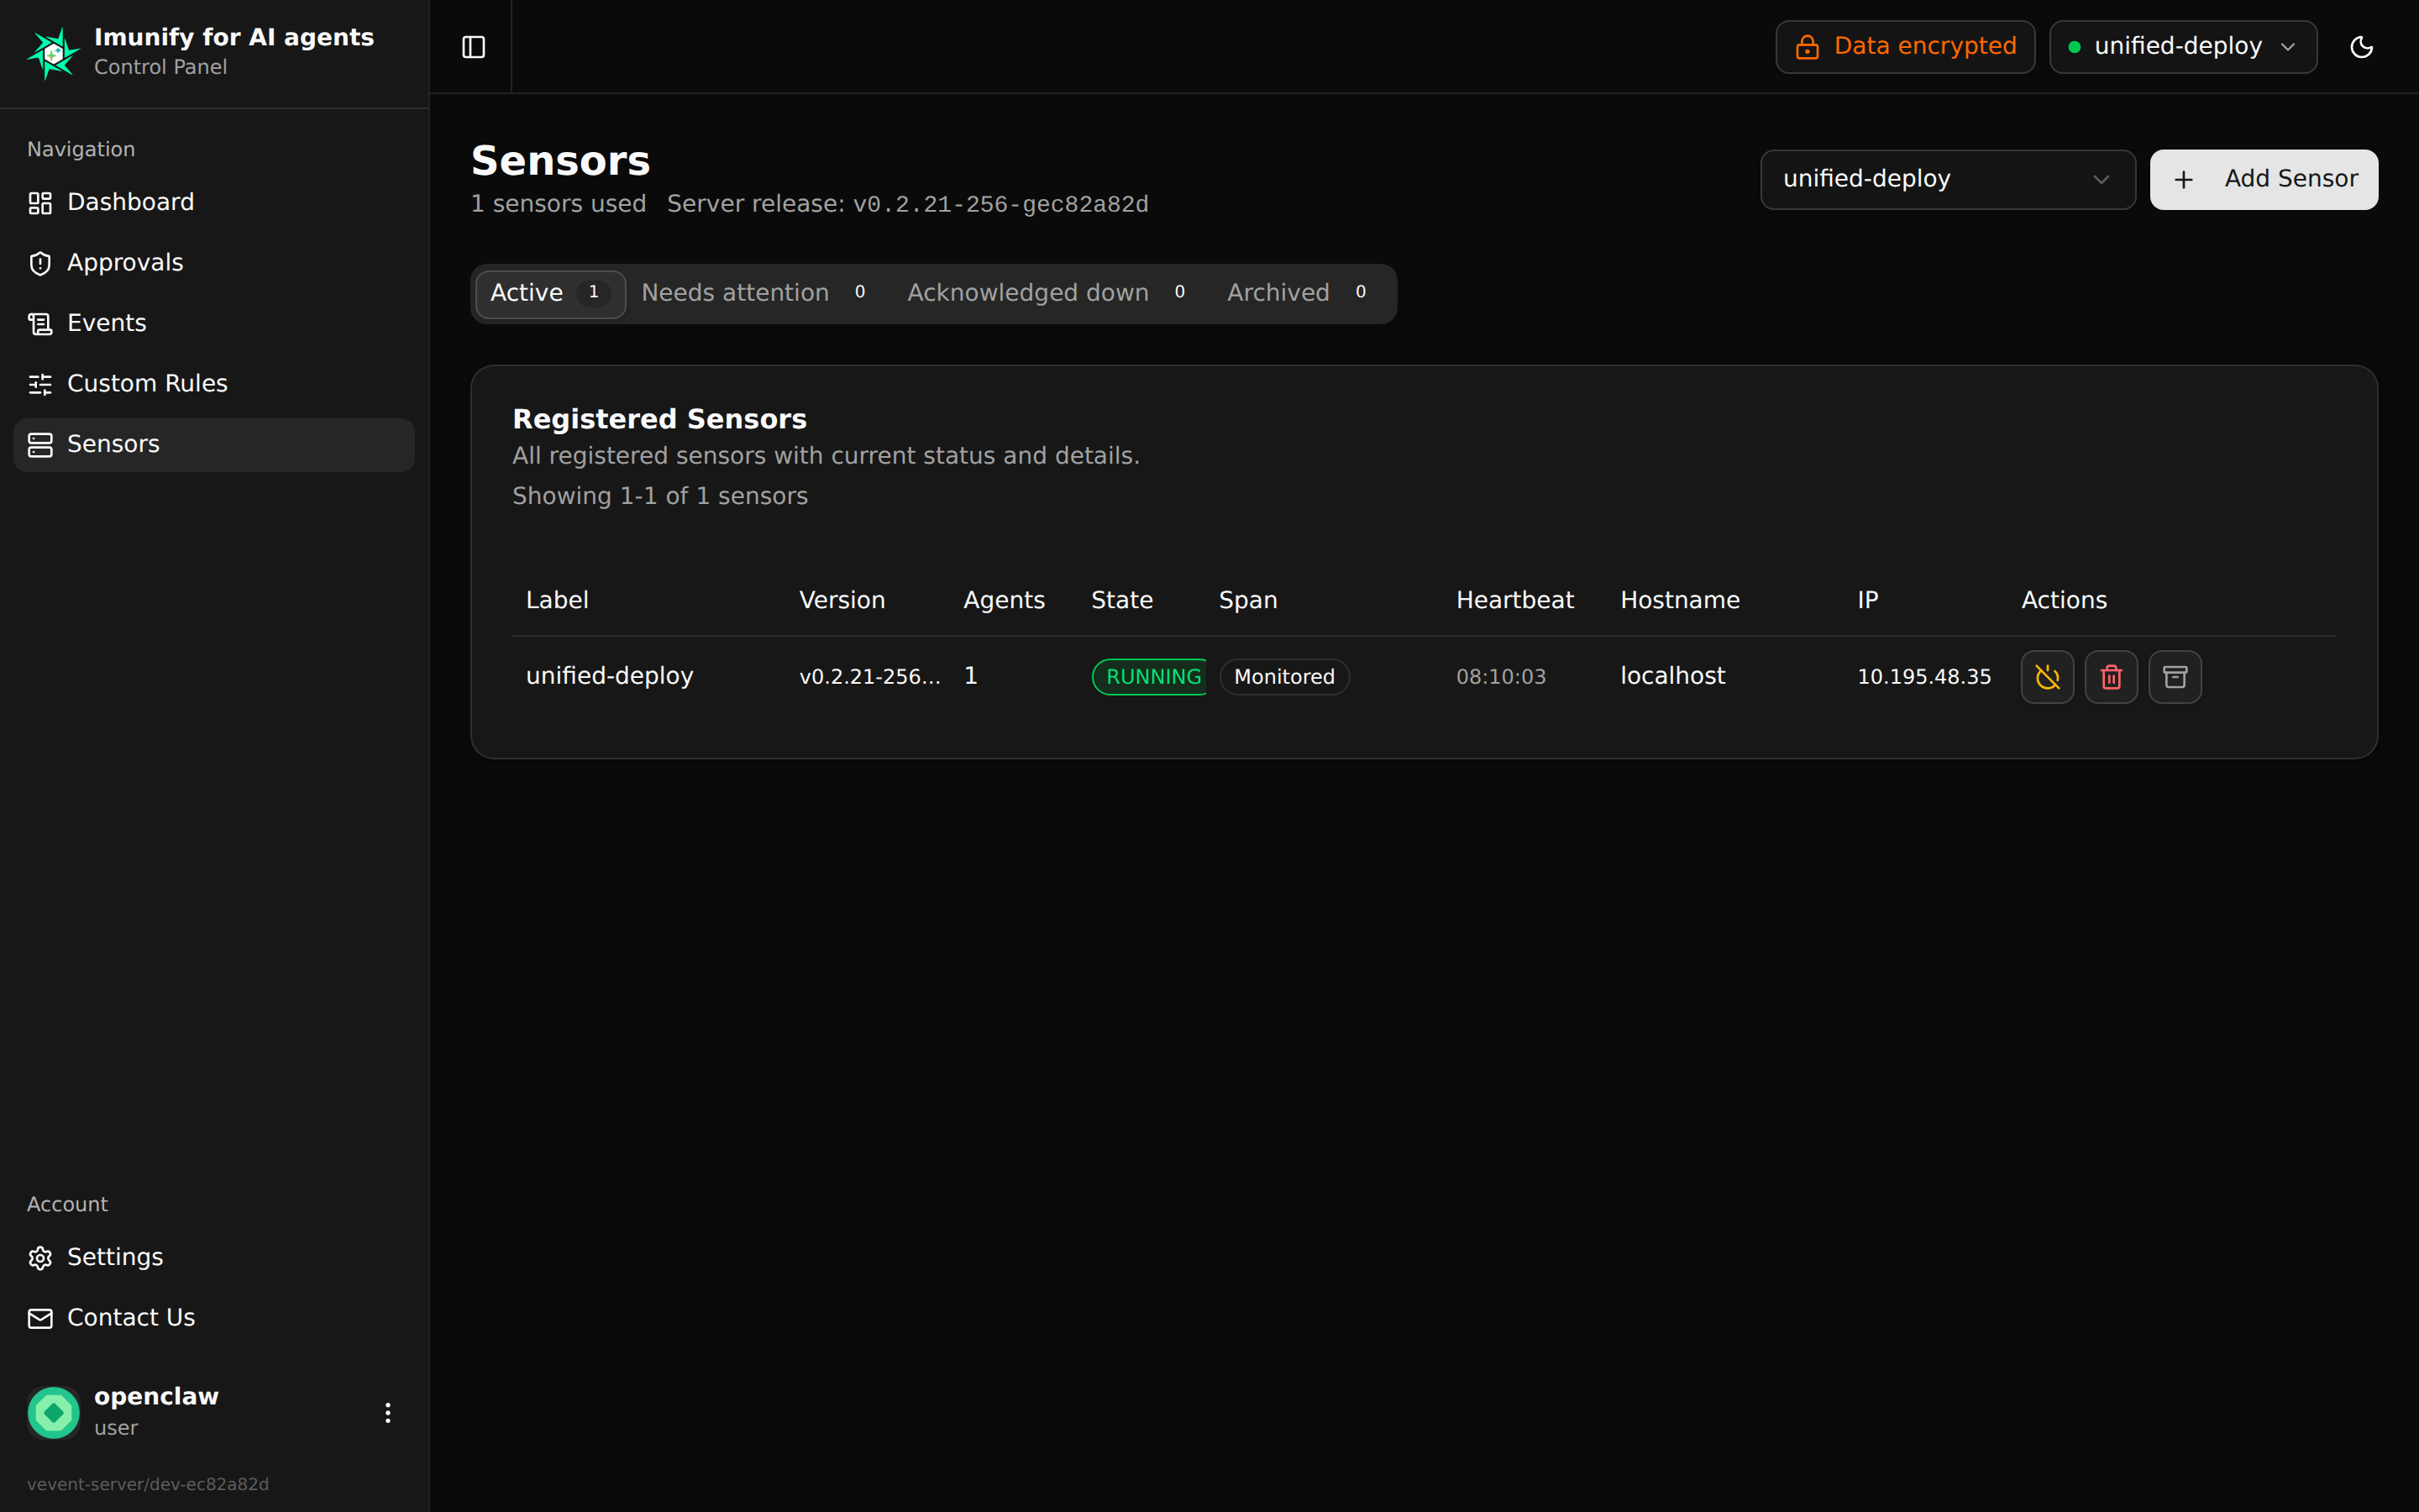Image resolution: width=2419 pixels, height=1512 pixels.
Task: Select Sensors in the sidebar navigation
Action: (214, 444)
